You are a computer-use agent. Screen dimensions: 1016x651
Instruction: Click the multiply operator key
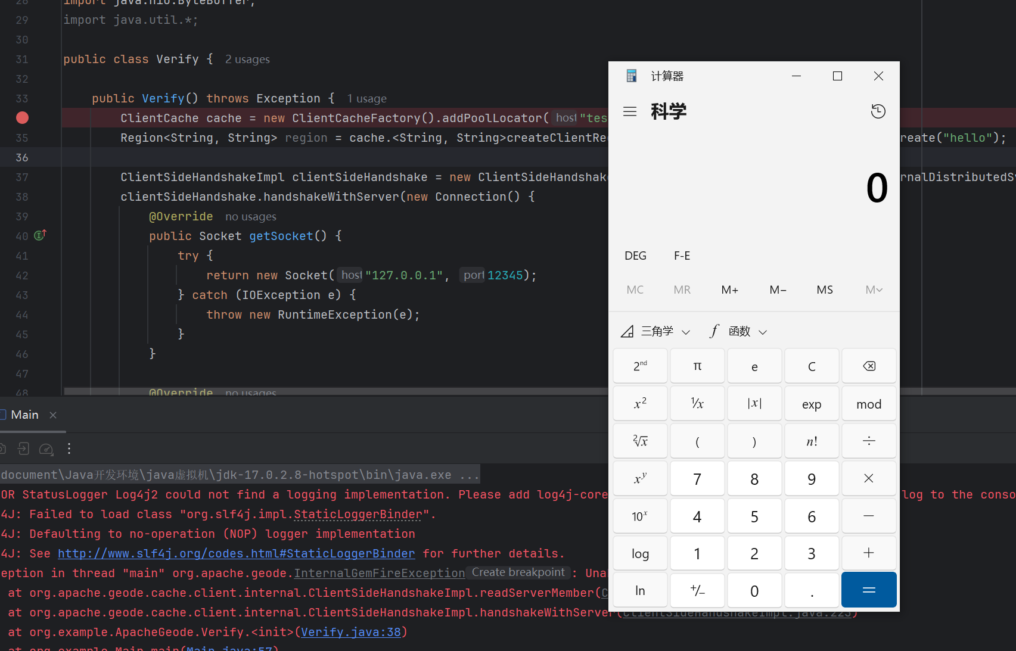[x=869, y=478]
